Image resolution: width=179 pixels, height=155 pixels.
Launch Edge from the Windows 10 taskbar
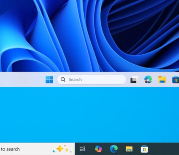tap(114, 149)
